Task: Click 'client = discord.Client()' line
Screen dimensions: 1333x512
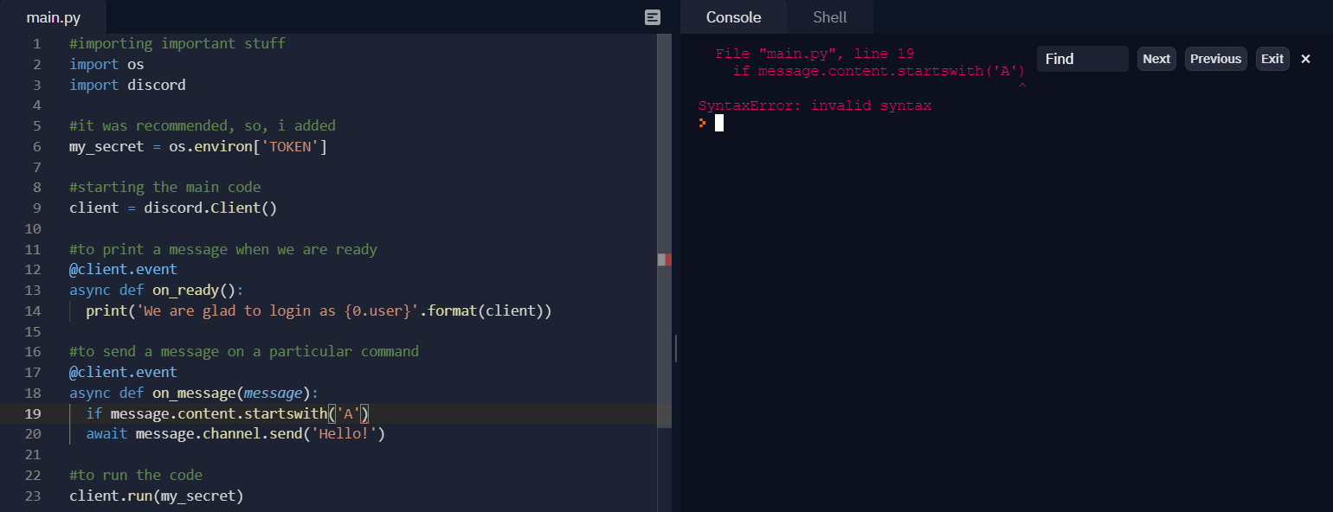Action: 173,208
